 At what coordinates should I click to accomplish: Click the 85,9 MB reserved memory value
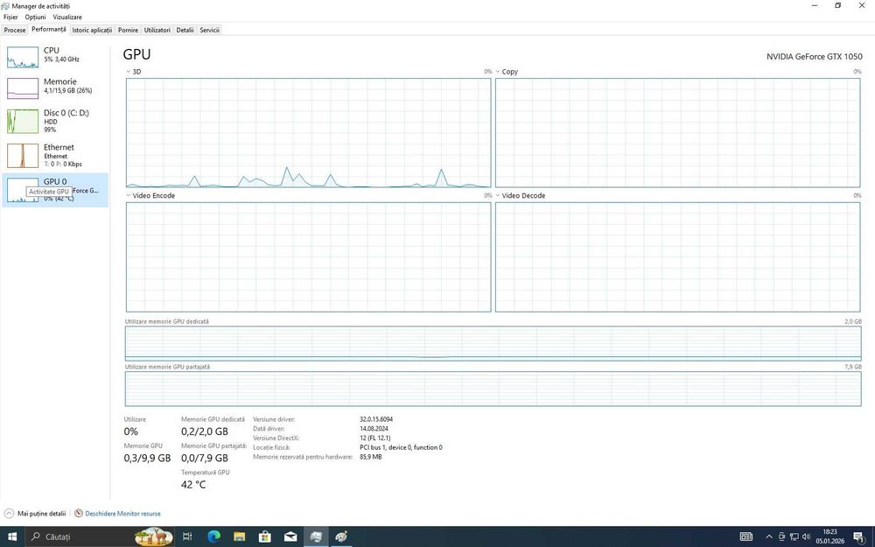coord(371,457)
